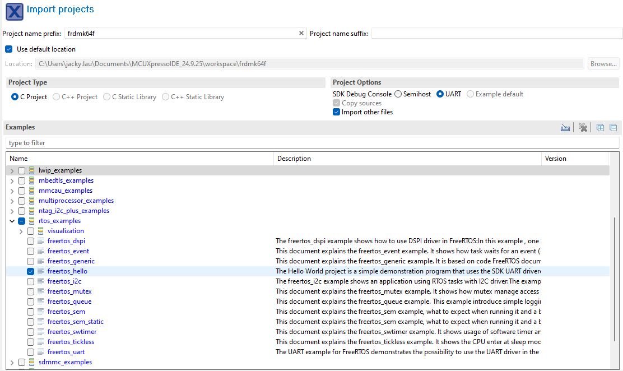
Task: Open the import example archive icon
Action: coord(565,127)
